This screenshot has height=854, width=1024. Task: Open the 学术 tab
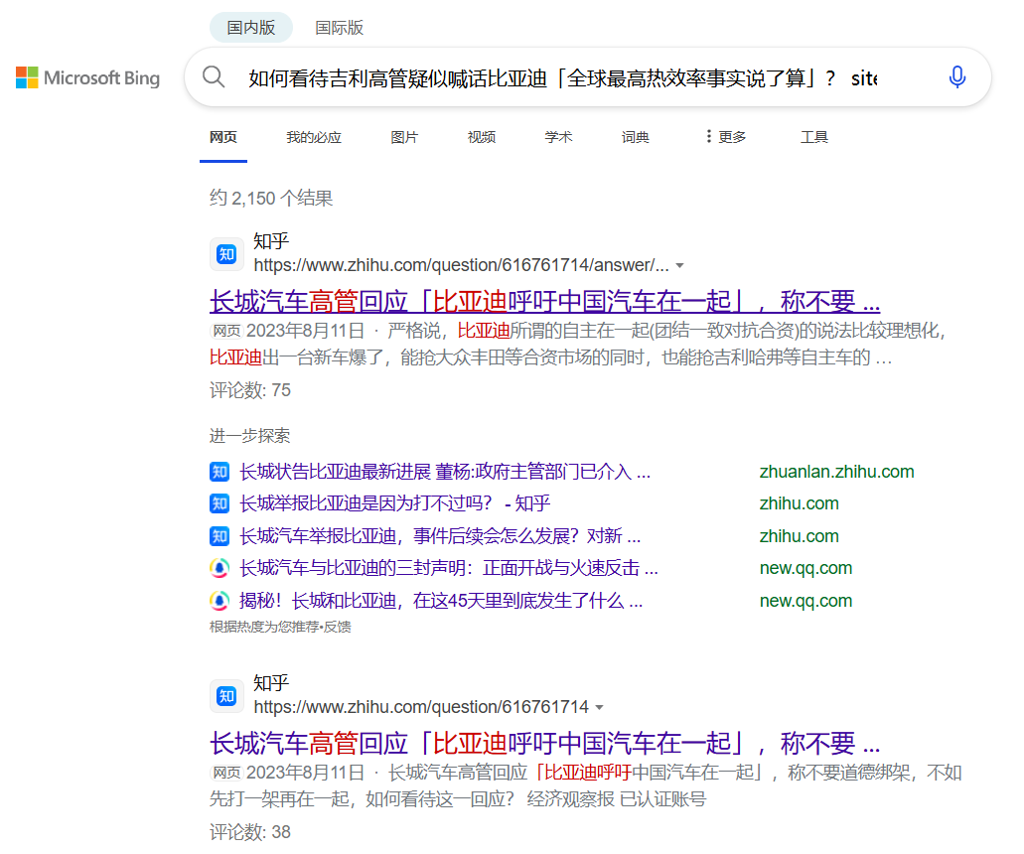tap(558, 137)
